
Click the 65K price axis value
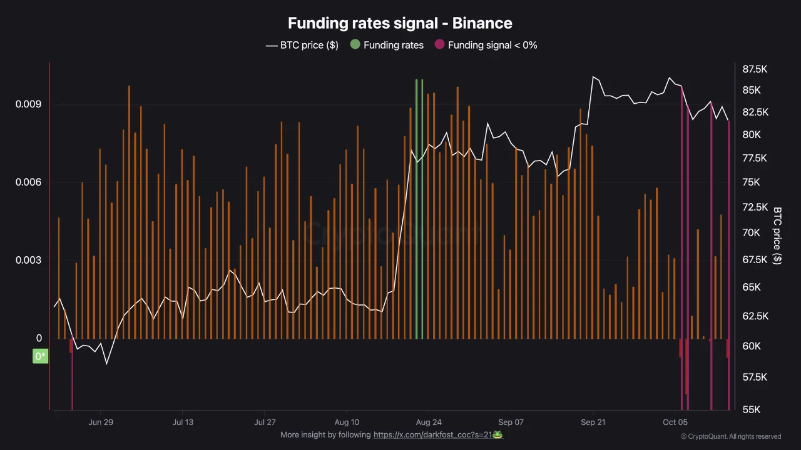click(752, 287)
